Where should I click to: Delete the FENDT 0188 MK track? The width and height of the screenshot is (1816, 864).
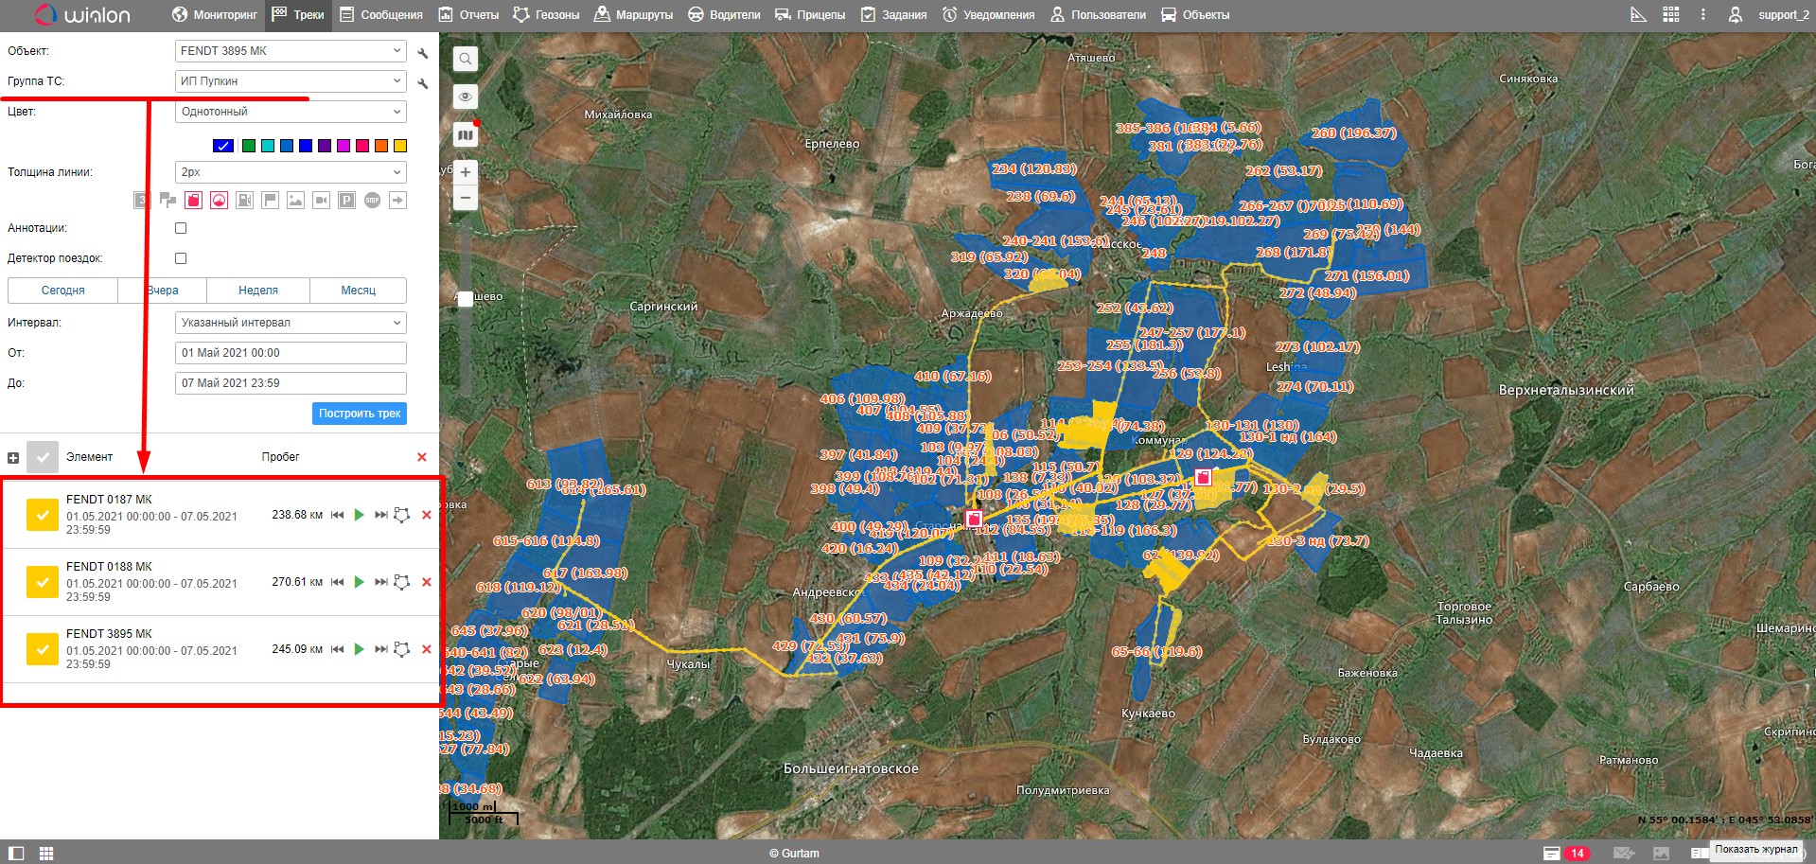coord(426,582)
